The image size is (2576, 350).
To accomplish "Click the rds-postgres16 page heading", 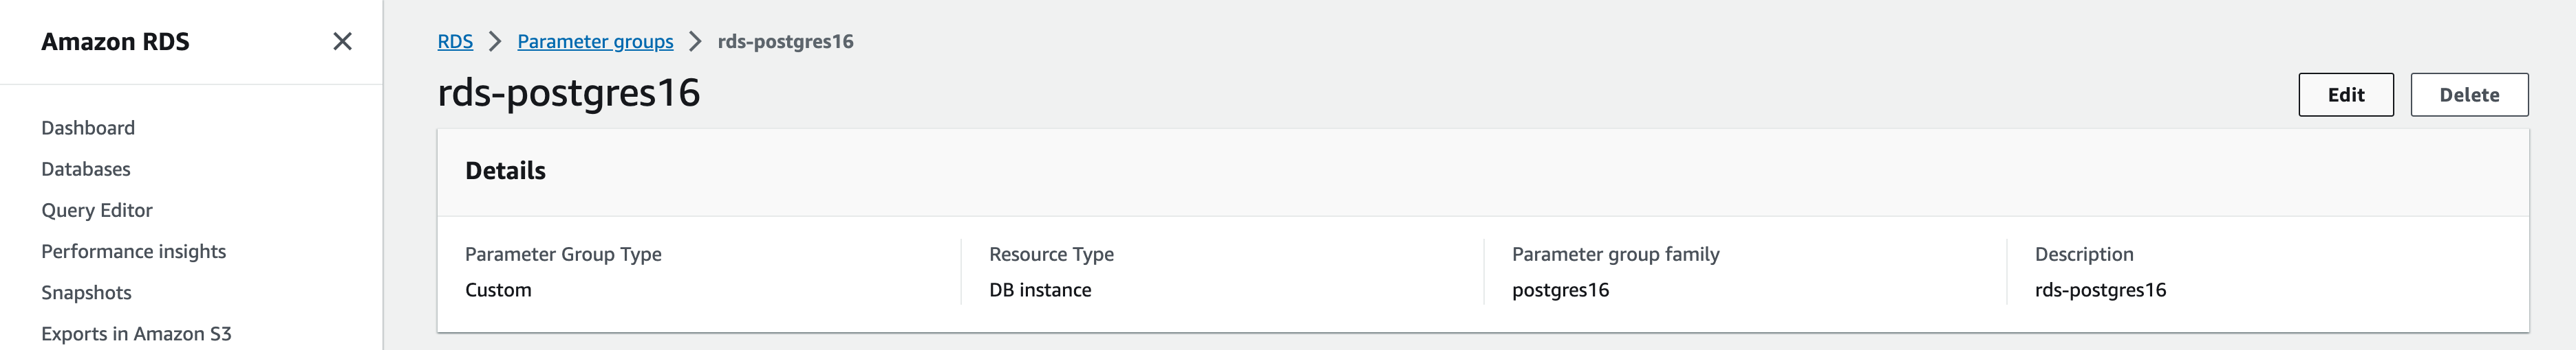I will point(569,93).
